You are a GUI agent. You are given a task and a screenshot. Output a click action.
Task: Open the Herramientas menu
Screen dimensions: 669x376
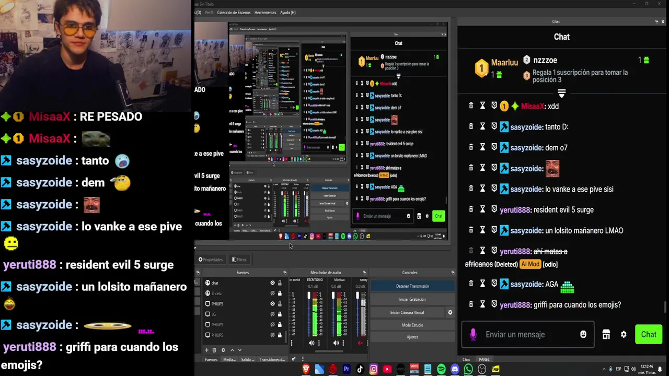click(265, 13)
